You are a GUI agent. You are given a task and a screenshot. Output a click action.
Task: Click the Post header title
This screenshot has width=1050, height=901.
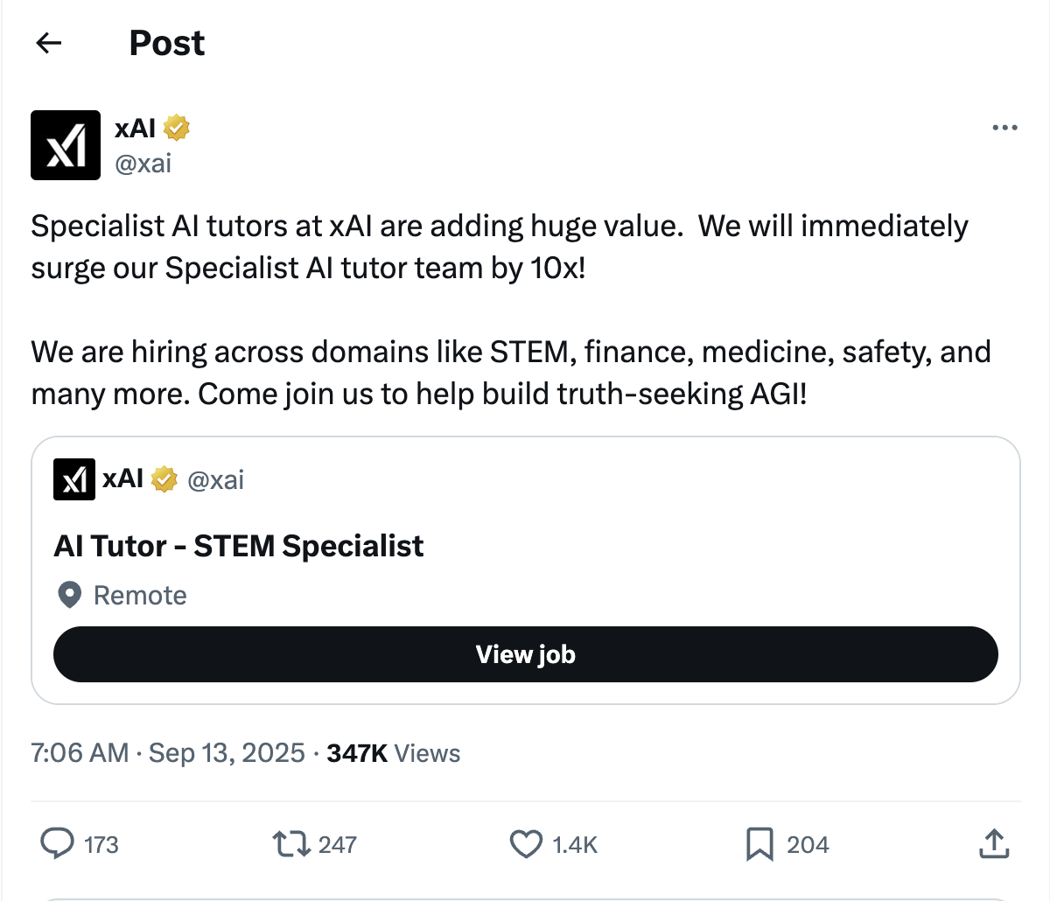[x=166, y=43]
